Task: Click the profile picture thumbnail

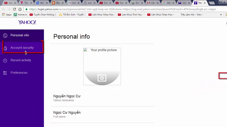Action: pos(102,66)
